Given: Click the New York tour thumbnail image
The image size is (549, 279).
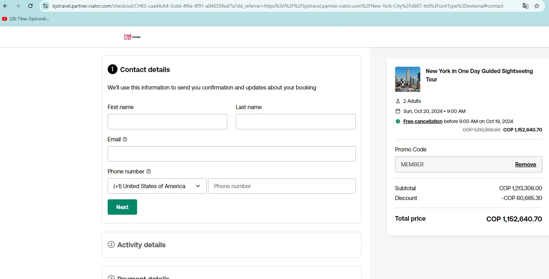Looking at the screenshot, I should coord(408,79).
